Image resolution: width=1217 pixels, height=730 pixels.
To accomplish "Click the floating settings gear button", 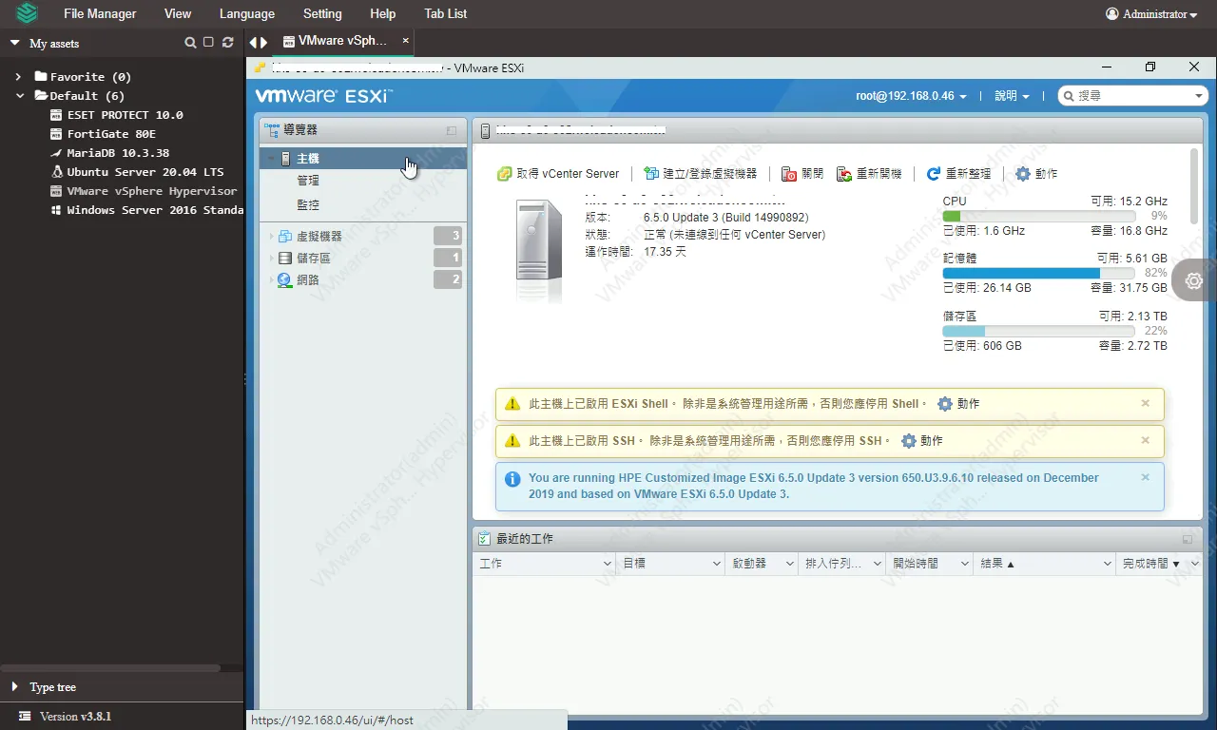I will 1194,280.
